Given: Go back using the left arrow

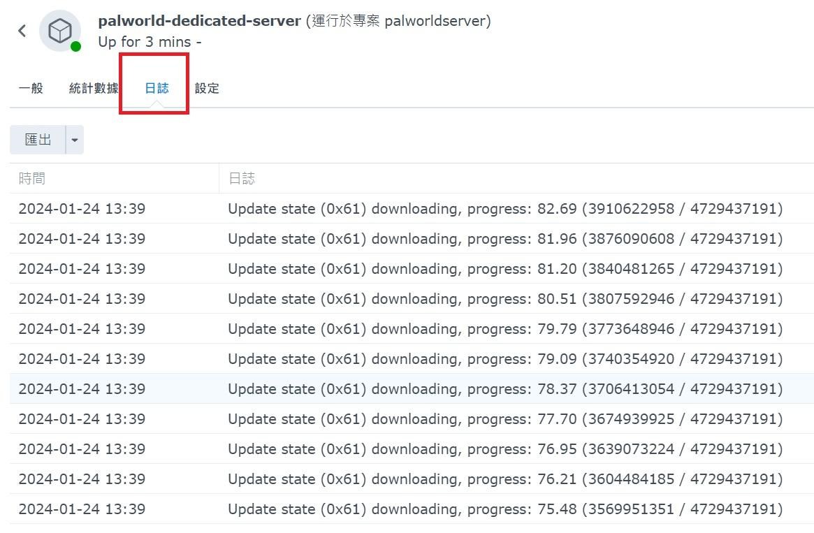Looking at the screenshot, I should click(x=22, y=31).
